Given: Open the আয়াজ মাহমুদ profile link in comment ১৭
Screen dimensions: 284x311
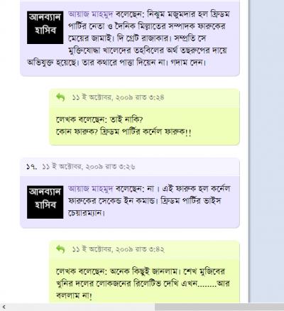Looking at the screenshot, I should [90, 189].
